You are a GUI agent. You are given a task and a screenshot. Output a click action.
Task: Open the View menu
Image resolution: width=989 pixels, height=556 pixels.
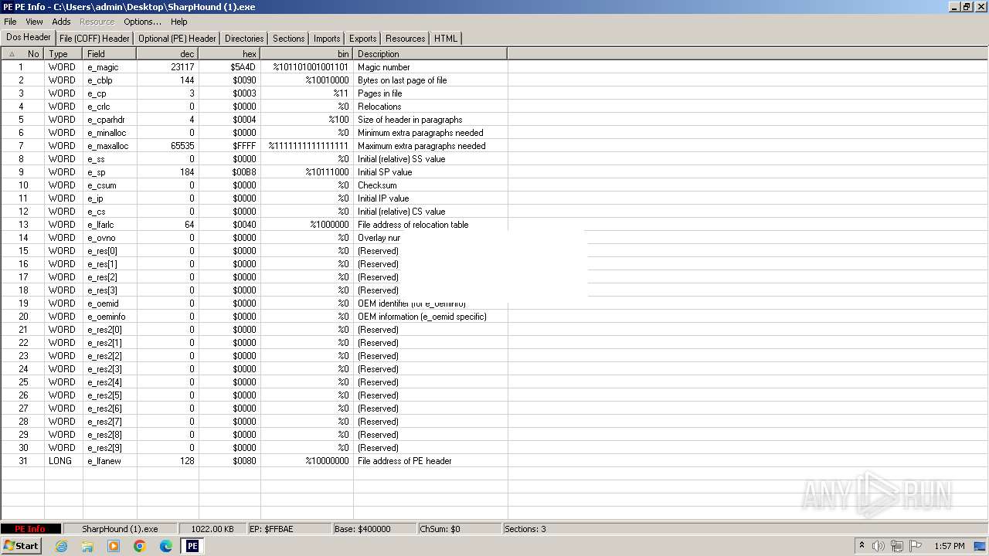[34, 22]
